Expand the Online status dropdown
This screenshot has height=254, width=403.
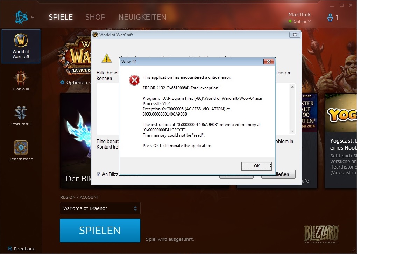[309, 21]
